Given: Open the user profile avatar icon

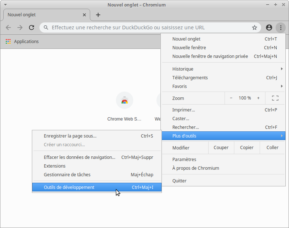Looking at the screenshot, I should (x=269, y=28).
